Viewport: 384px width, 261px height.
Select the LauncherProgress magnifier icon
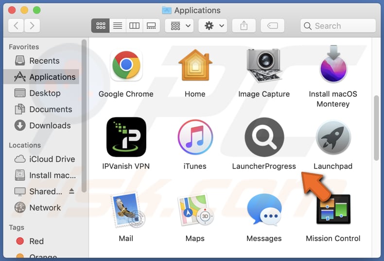[x=264, y=137]
